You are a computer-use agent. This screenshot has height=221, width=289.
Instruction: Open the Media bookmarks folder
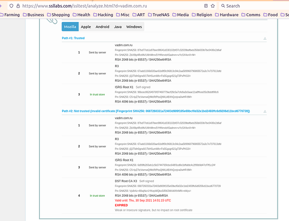pyautogui.click(x=181, y=15)
